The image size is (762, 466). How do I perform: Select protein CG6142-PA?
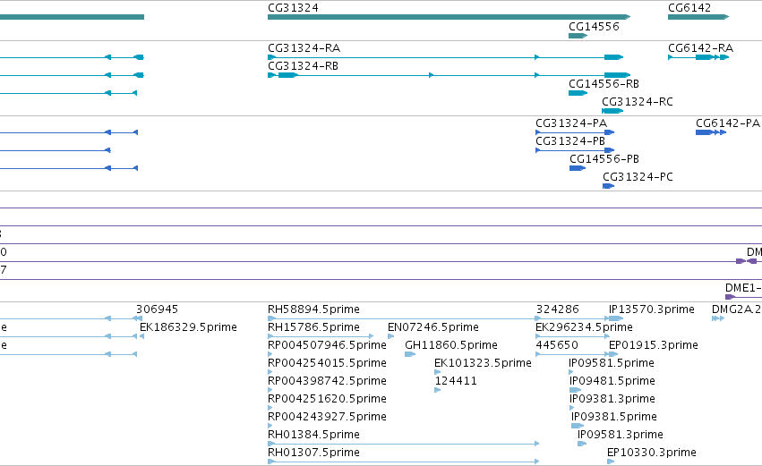pos(727,123)
